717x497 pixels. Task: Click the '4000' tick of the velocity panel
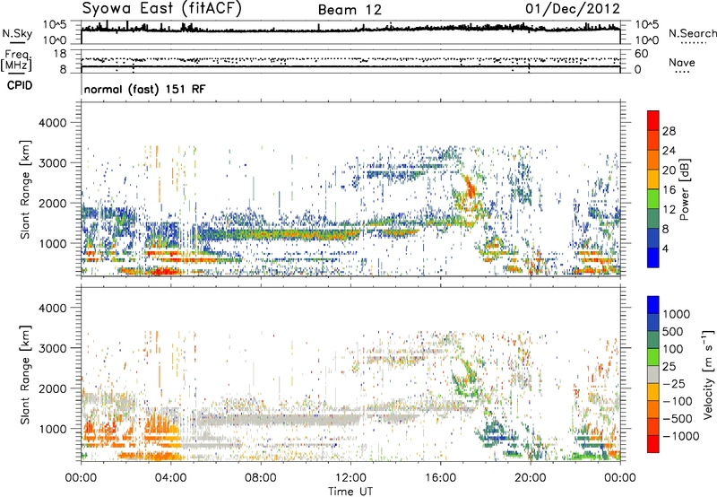coord(52,308)
